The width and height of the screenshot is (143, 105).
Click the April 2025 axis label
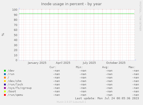coord(63,63)
